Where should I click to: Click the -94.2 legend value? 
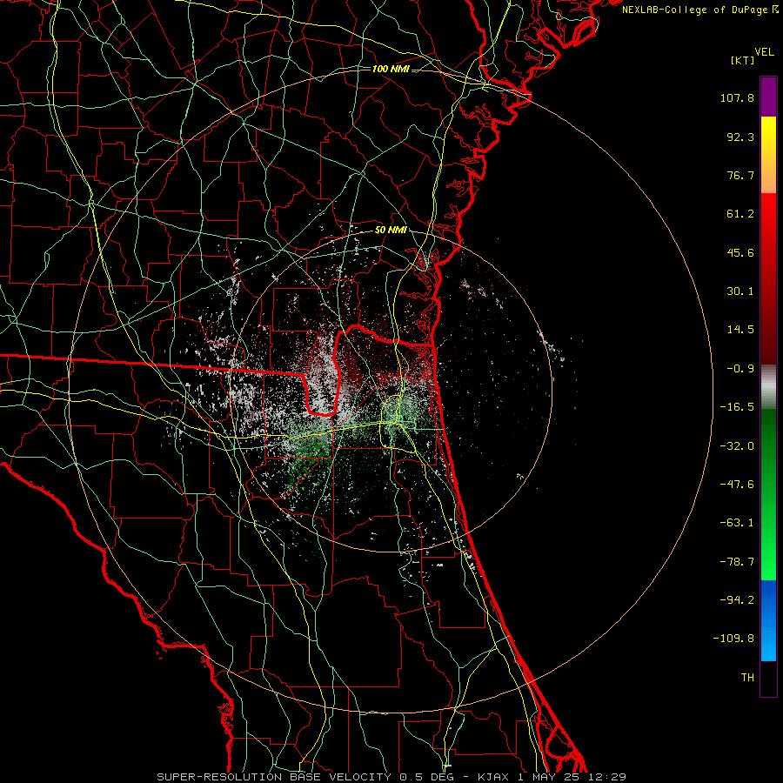pos(737,600)
